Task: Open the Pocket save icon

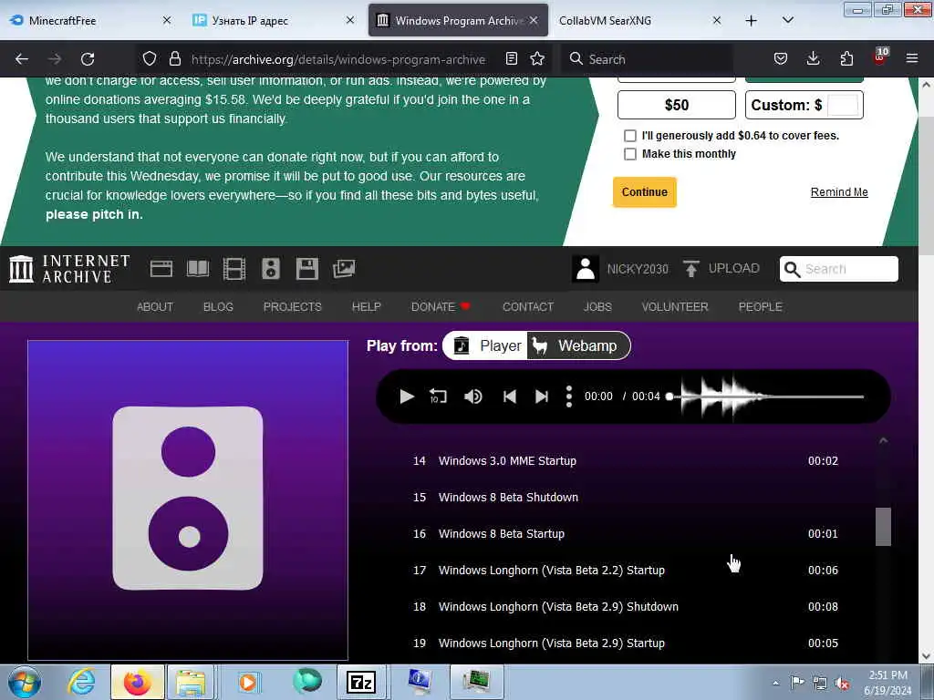Action: pyautogui.click(x=781, y=58)
